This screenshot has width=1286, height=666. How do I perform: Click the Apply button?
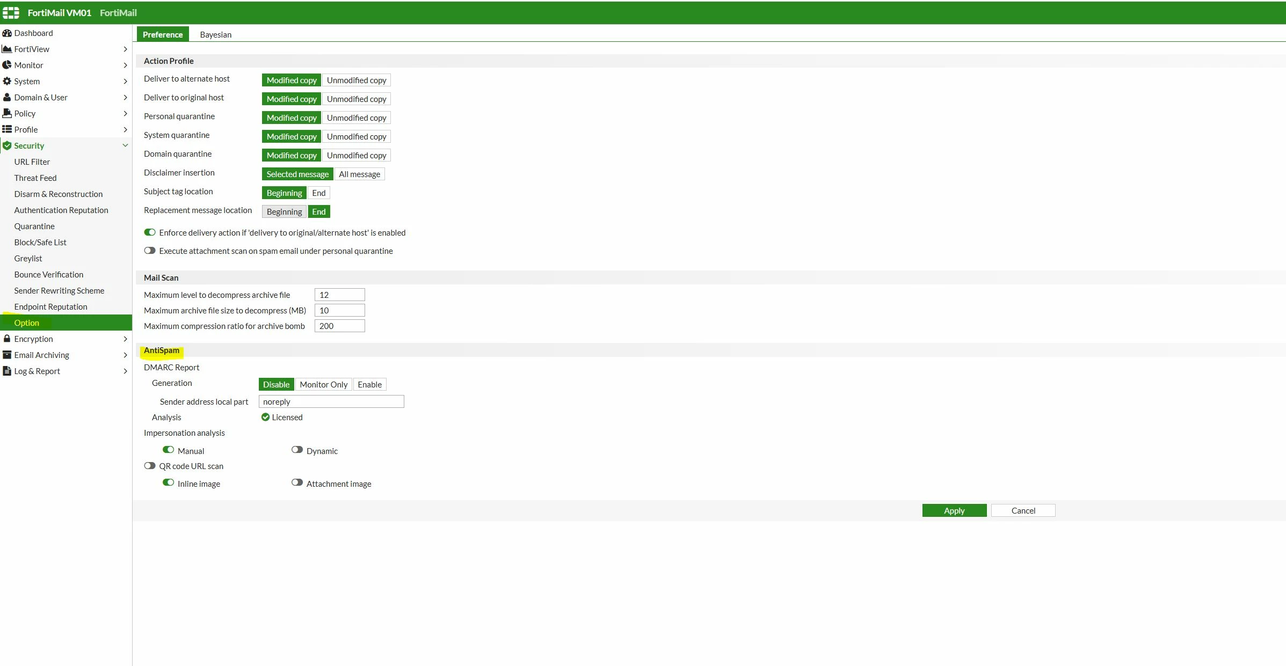pos(954,510)
